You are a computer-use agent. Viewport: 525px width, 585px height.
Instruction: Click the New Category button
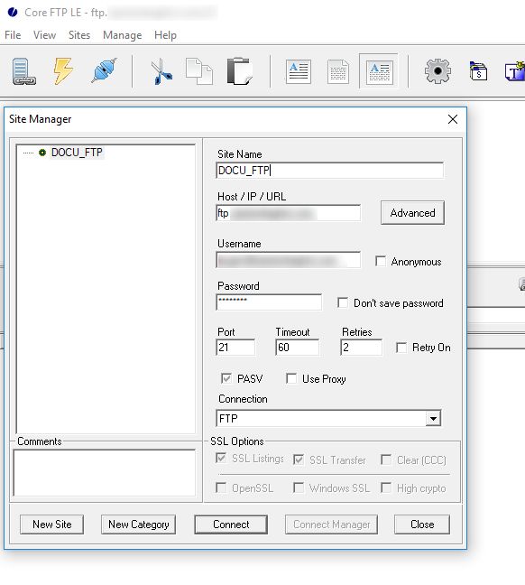click(138, 525)
